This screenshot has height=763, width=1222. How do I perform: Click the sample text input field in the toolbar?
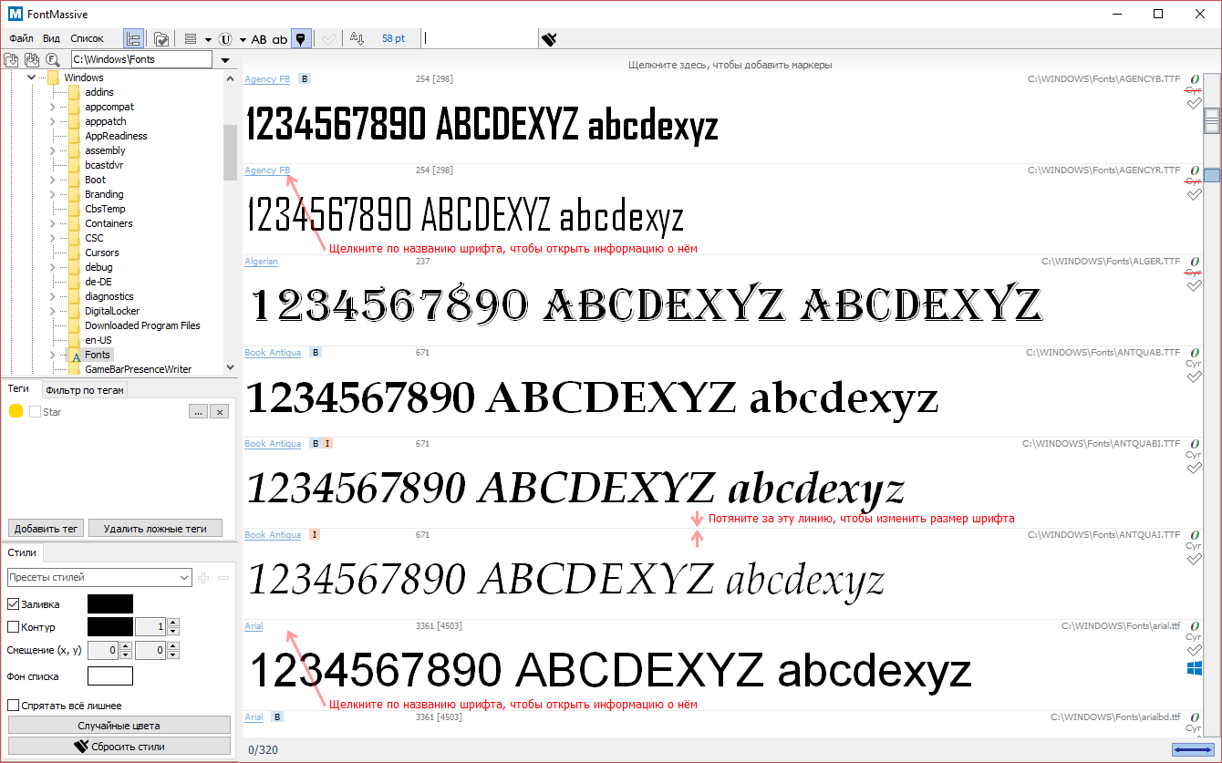pos(480,38)
